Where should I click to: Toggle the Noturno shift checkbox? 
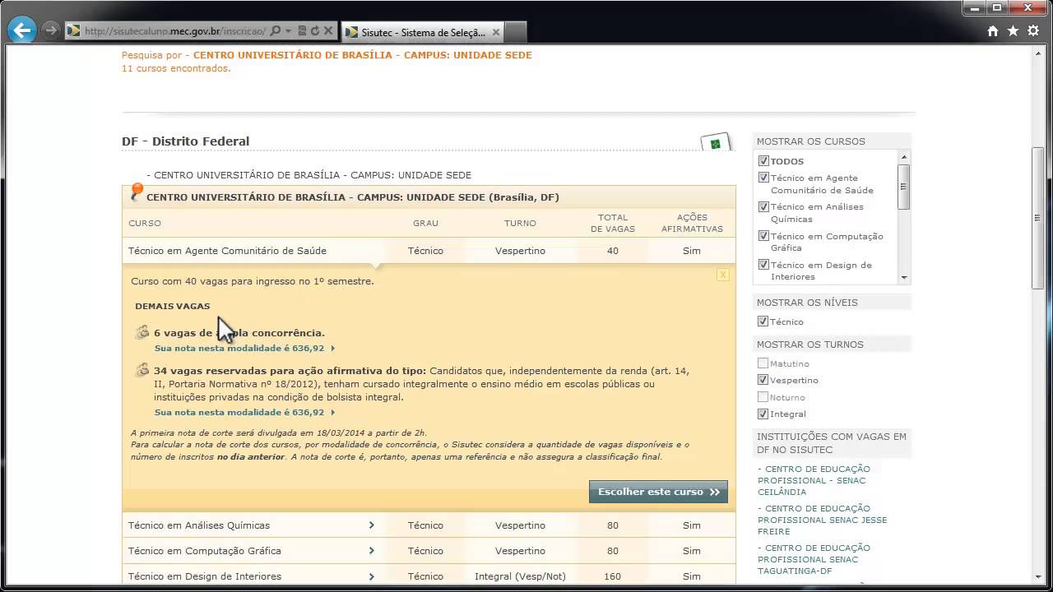point(763,397)
